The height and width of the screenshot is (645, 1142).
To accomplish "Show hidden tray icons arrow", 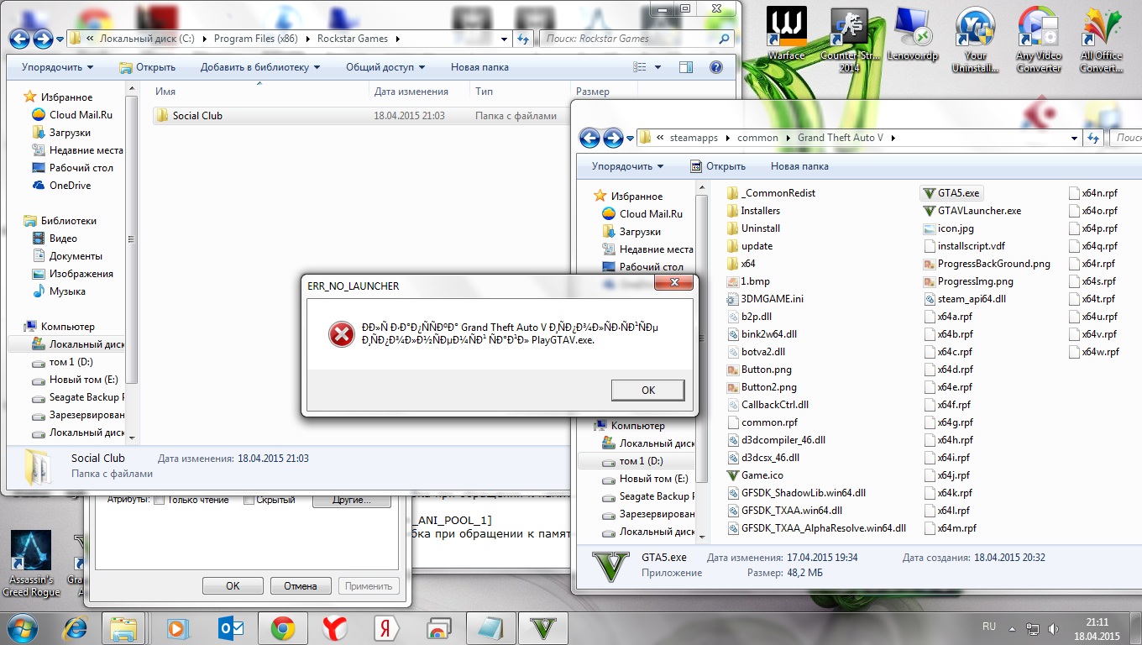I will point(1011,627).
